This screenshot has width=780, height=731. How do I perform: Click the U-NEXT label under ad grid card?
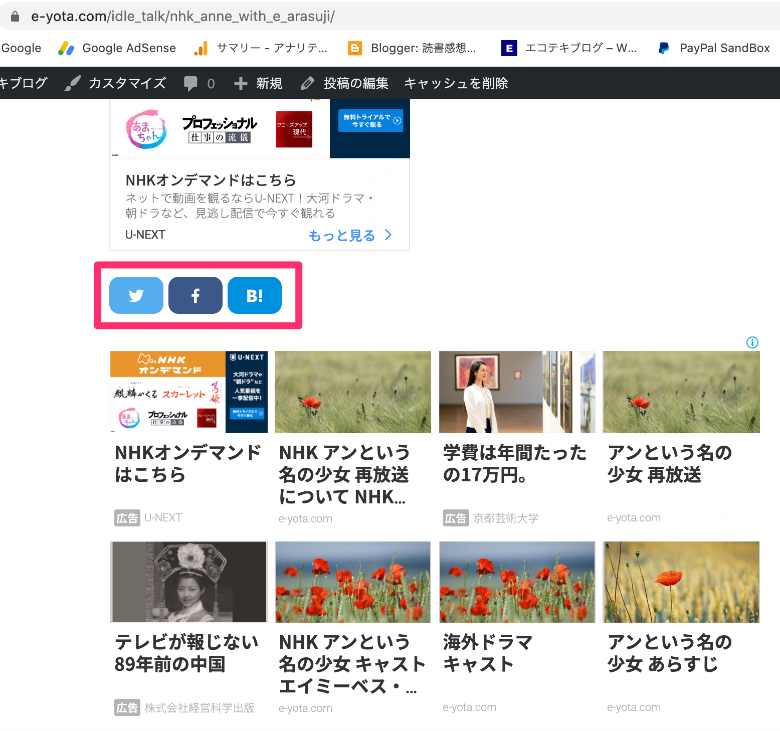(x=163, y=517)
